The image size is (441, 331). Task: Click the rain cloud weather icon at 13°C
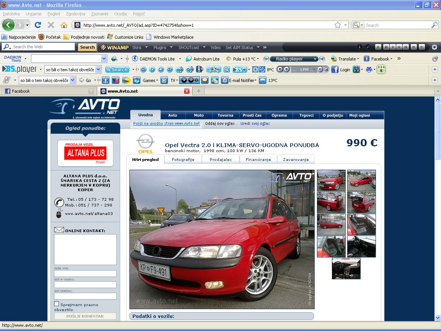point(262,80)
